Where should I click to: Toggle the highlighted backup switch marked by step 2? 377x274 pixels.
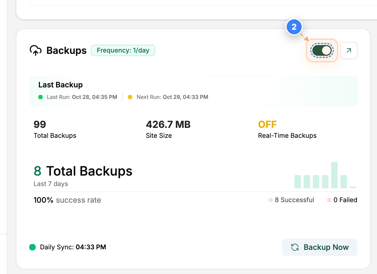pos(322,50)
